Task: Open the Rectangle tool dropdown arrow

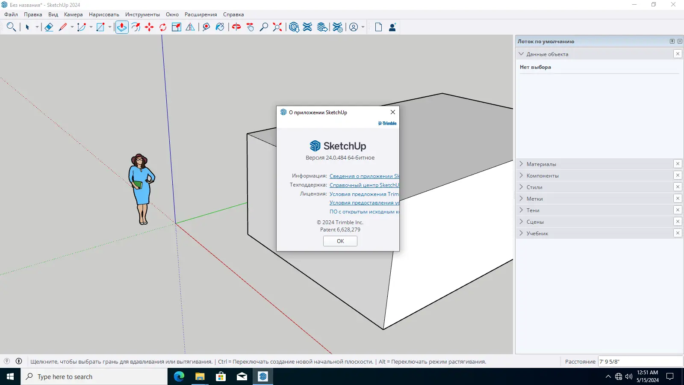Action: coord(110,27)
